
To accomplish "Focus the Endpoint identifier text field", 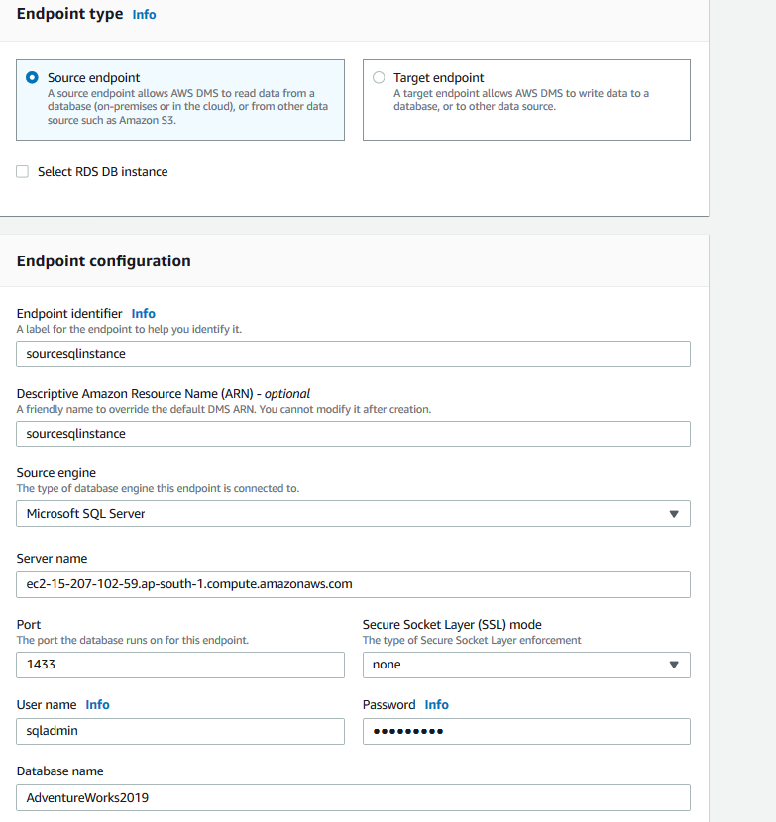I will pyautogui.click(x=353, y=354).
